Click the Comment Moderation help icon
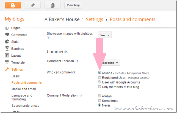Screen dimensions: 177x113 81,95
